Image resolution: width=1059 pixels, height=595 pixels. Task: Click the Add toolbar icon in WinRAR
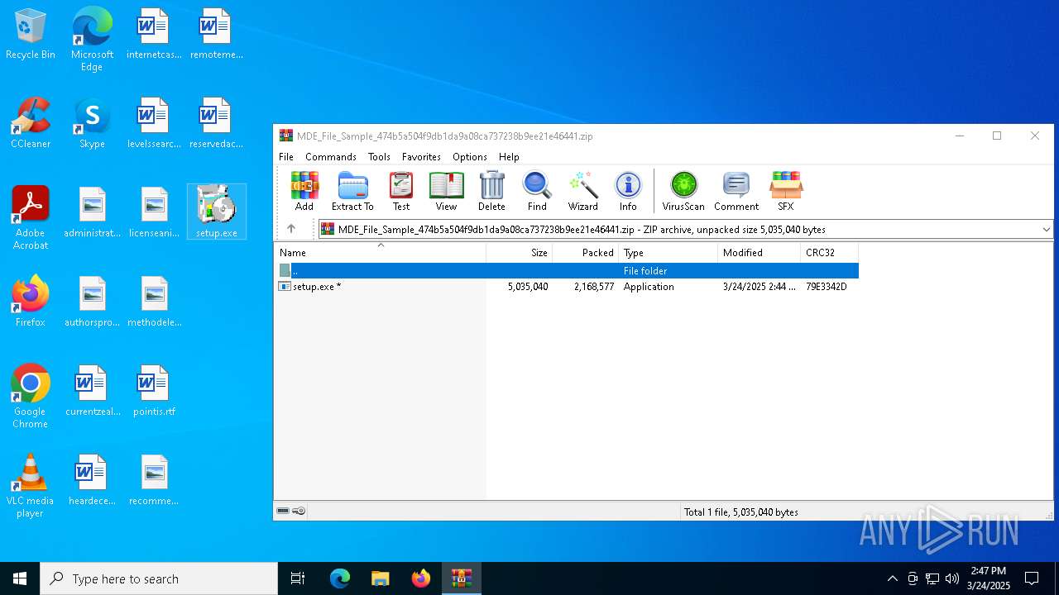(304, 191)
